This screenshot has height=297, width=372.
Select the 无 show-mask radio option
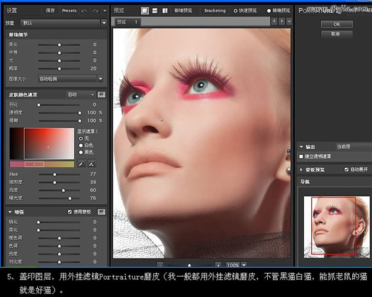pyautogui.click(x=81, y=139)
